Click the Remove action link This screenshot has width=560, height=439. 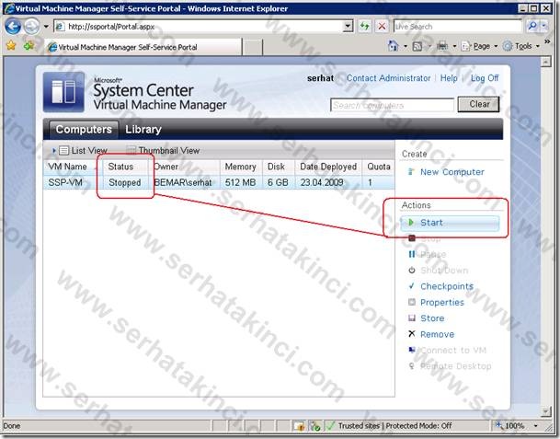437,334
